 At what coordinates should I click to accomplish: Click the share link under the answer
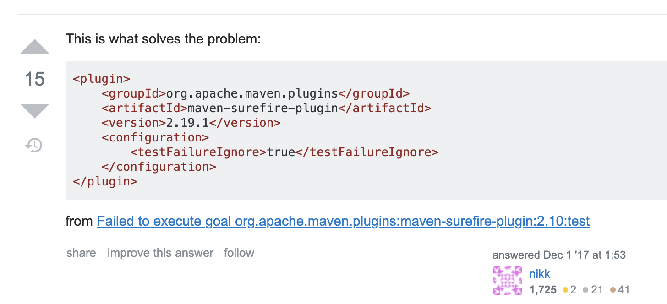click(81, 253)
